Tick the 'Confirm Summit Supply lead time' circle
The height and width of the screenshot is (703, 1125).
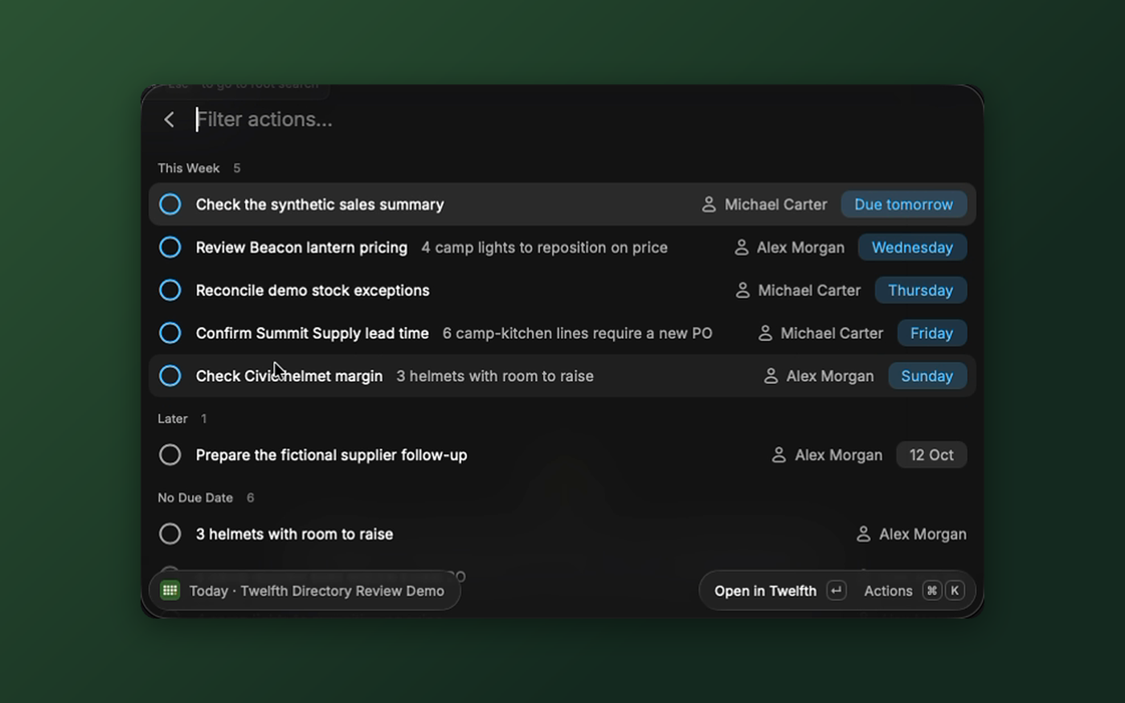point(170,333)
